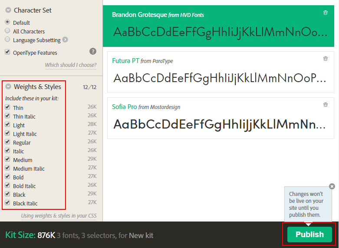Image resolution: width=339 pixels, height=248 pixels.
Task: Delete Brandon Grotesque font from kit
Action: coord(326,13)
